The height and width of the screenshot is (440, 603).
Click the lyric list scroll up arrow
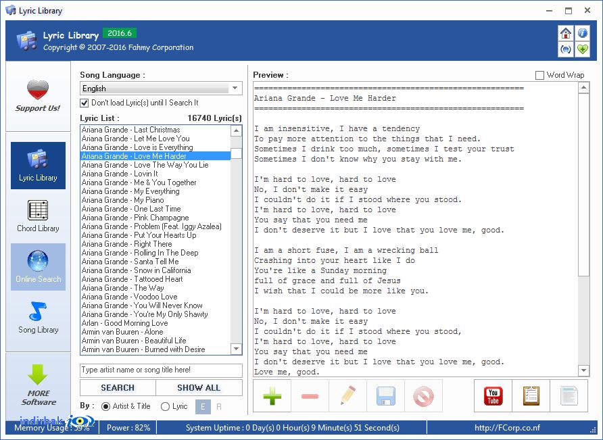pos(236,130)
